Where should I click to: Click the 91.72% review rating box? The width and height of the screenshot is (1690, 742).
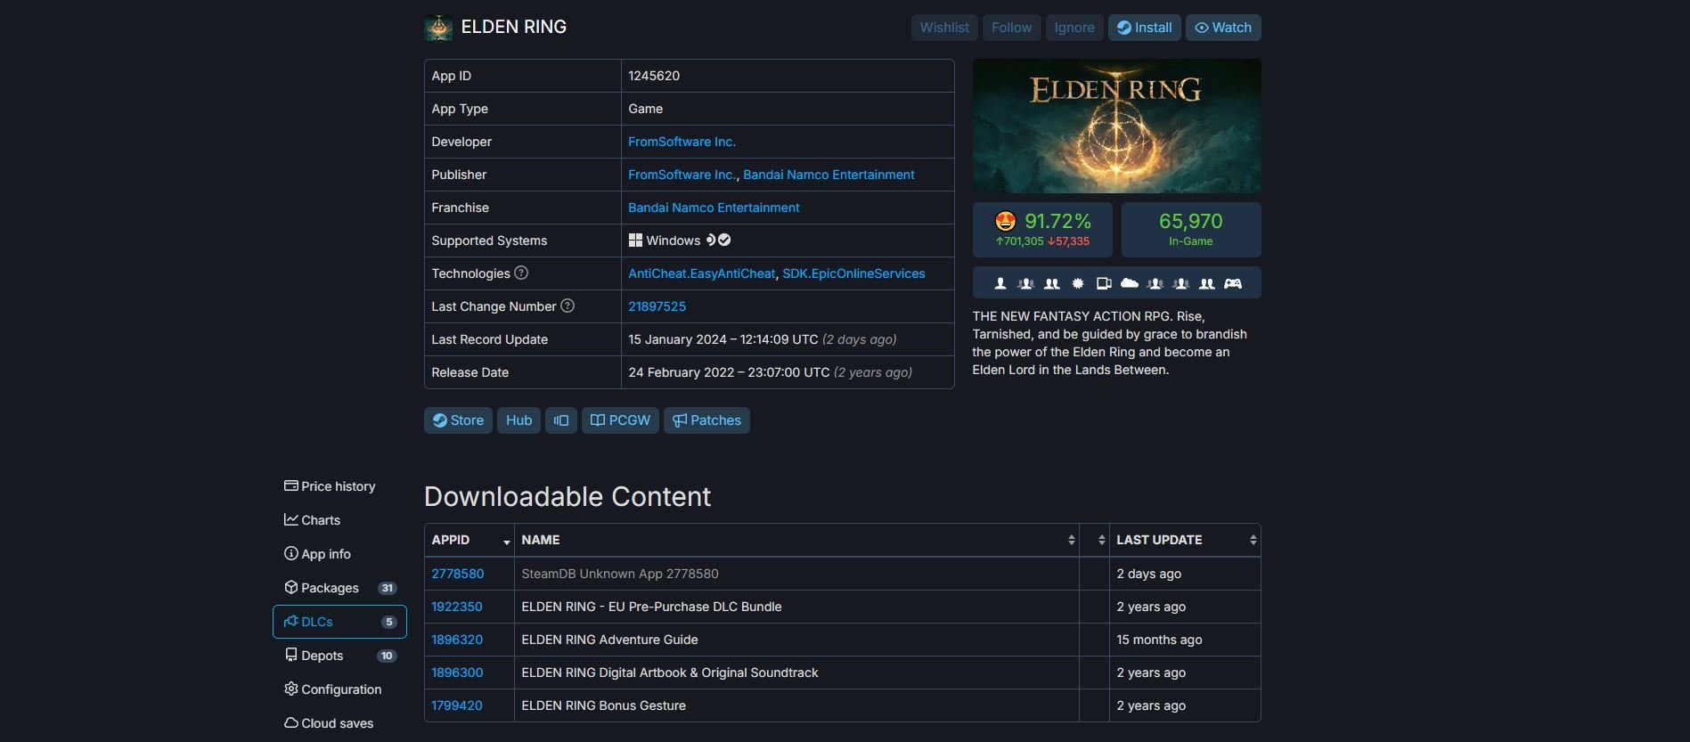point(1042,230)
